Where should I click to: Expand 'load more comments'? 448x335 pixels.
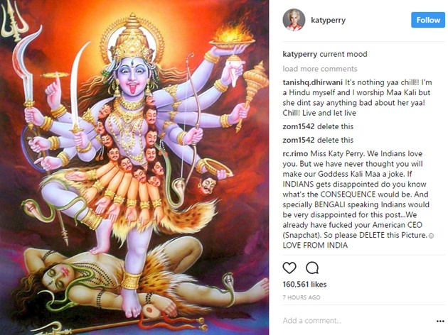320,69
